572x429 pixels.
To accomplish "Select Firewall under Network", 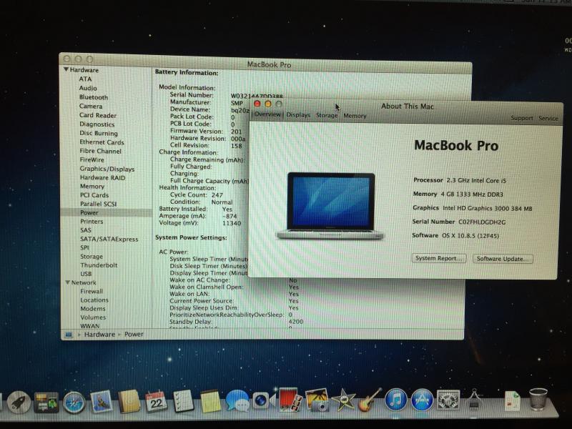I will [x=92, y=291].
